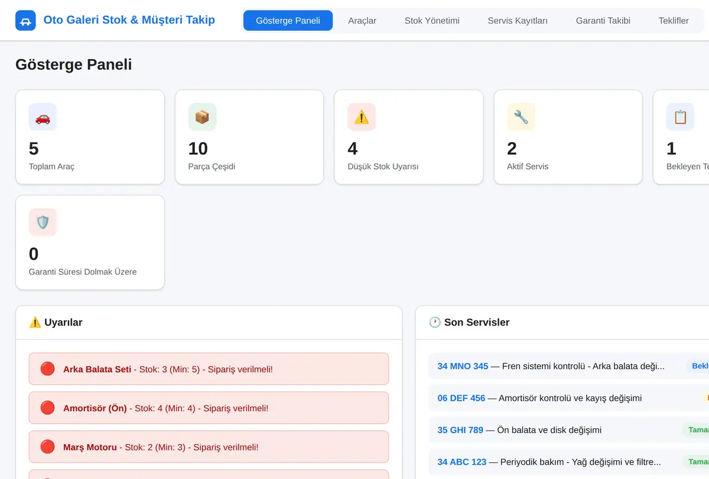Click the red circle beside Marş Motoru
Image resolution: width=709 pixels, height=479 pixels.
pyautogui.click(x=47, y=447)
